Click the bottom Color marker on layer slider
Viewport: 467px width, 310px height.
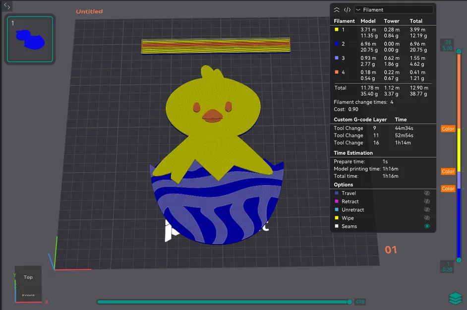click(448, 188)
